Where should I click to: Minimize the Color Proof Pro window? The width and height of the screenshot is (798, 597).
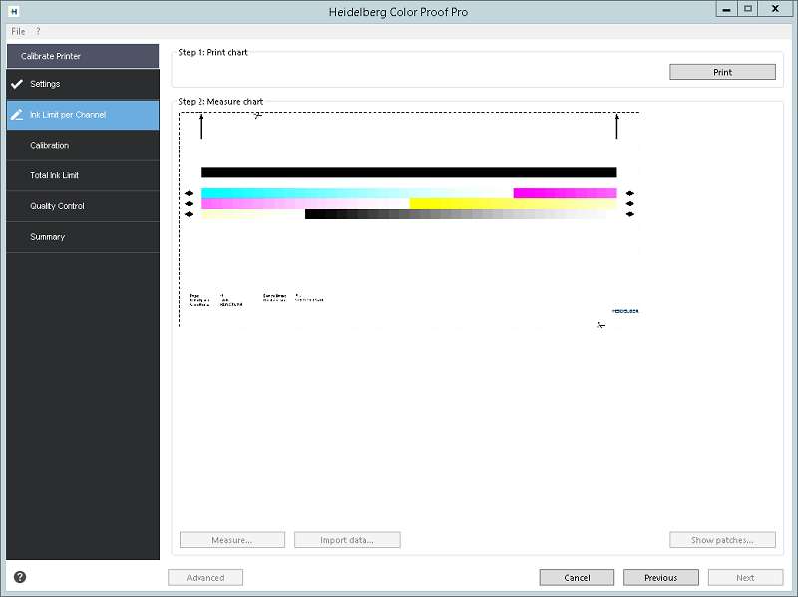pyautogui.click(x=726, y=9)
